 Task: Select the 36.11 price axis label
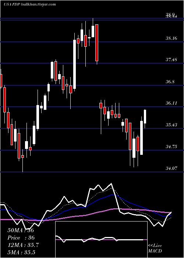[x=171, y=103]
